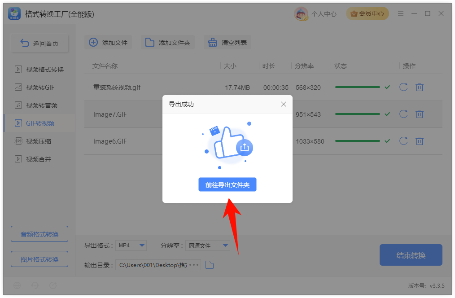Open 个人中心 avatar

pyautogui.click(x=301, y=13)
